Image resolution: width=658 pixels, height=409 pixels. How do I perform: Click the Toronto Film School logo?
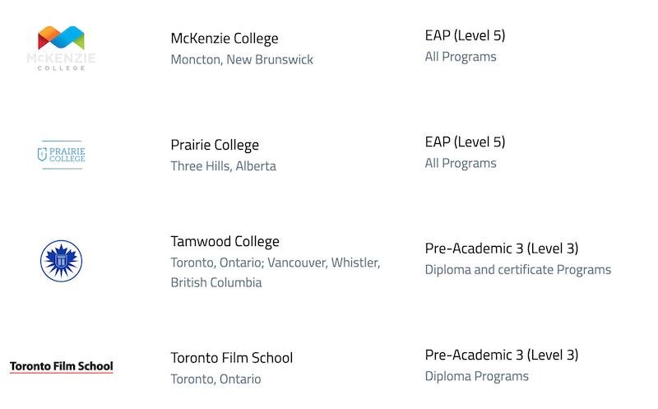point(61,366)
